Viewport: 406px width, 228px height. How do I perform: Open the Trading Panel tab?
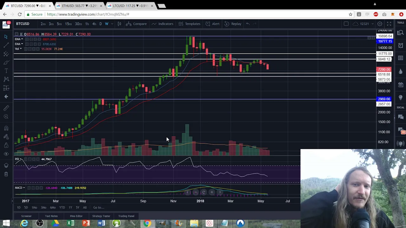tap(126, 216)
